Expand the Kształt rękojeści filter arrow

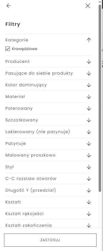tap(89, 214)
